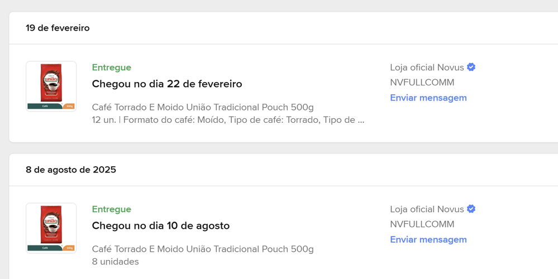Open coffee thumbnail of 8 de agosto order

point(51,228)
